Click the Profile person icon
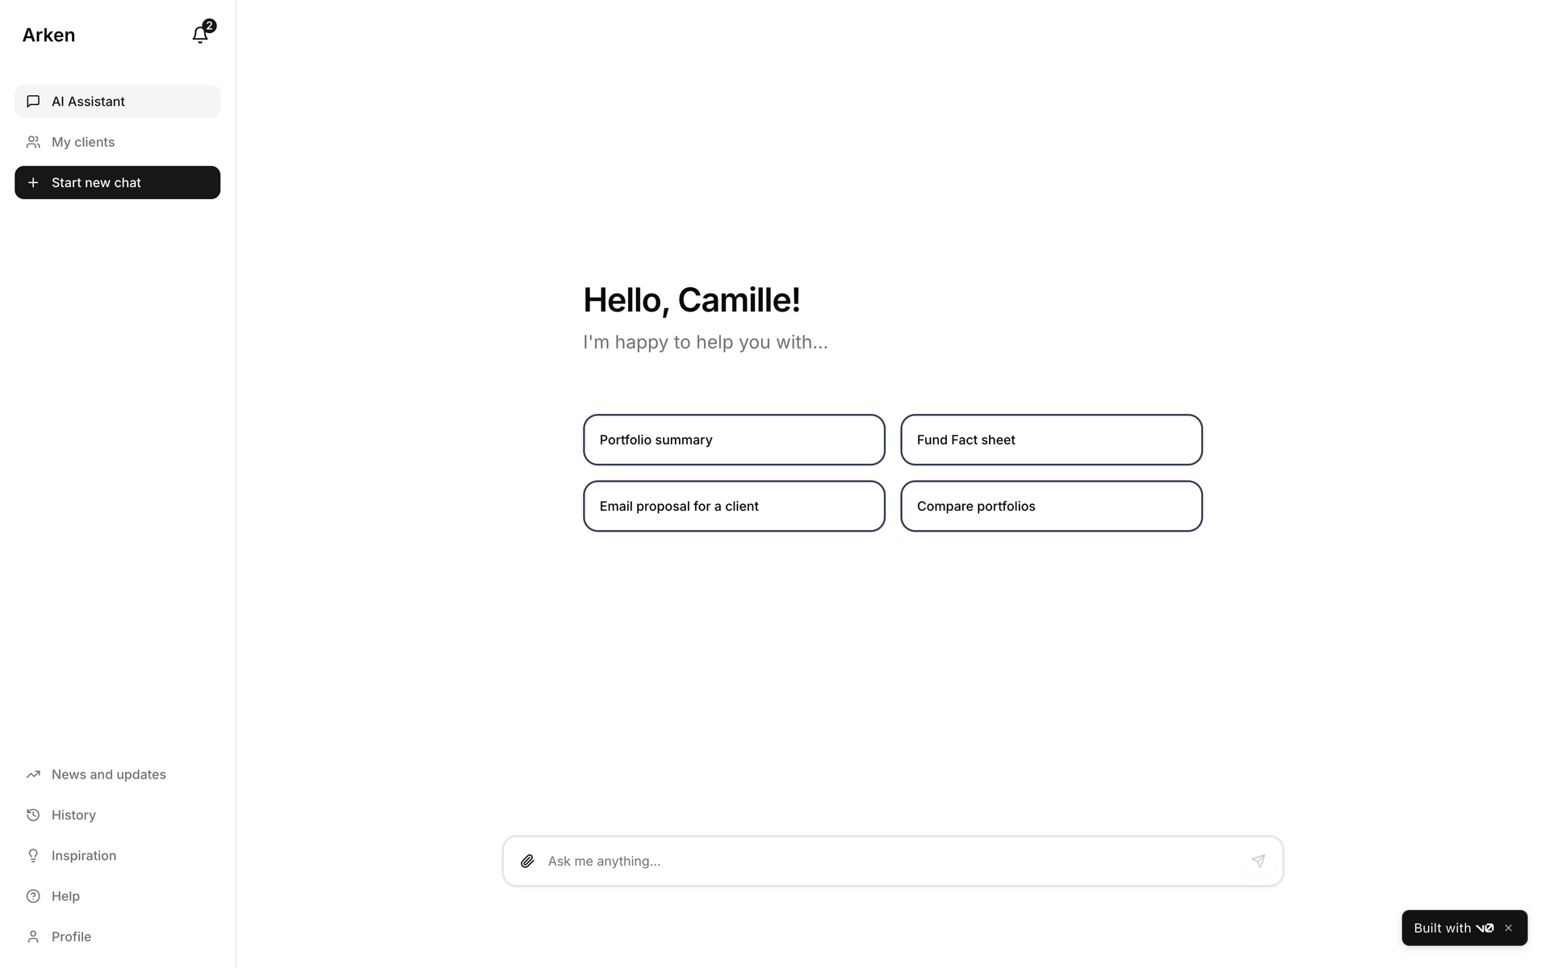 click(x=33, y=937)
